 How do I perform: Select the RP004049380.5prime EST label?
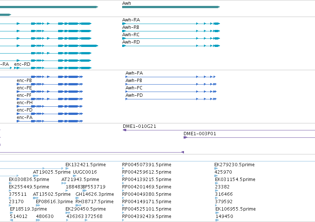[147, 194]
